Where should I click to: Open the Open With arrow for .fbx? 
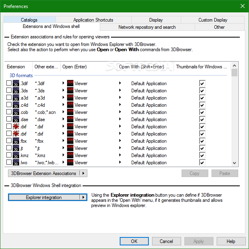(120, 141)
